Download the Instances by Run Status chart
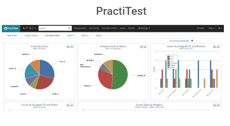The image size is (230, 126). click(145, 46)
